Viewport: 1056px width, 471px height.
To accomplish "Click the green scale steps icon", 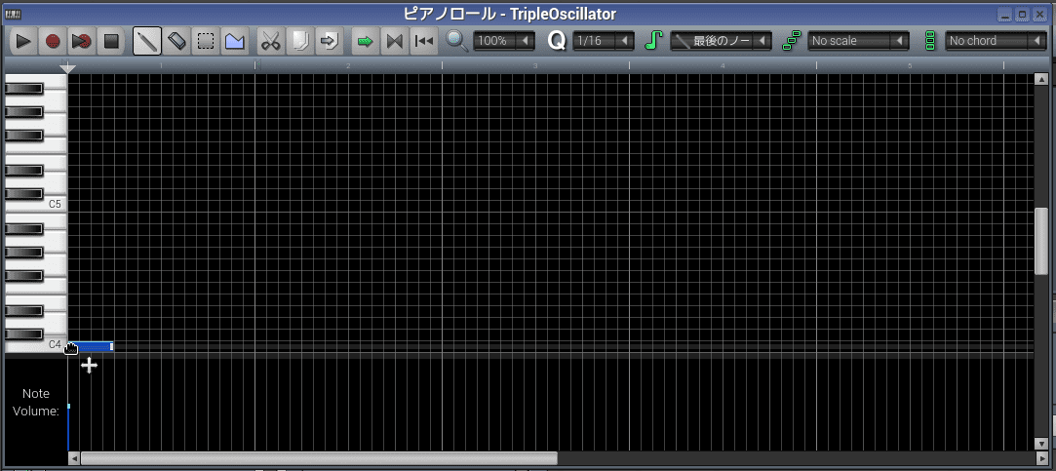I will pyautogui.click(x=791, y=40).
